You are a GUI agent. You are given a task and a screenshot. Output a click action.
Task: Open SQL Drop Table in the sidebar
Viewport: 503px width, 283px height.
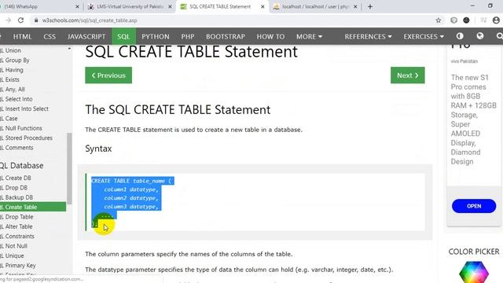pos(32,217)
